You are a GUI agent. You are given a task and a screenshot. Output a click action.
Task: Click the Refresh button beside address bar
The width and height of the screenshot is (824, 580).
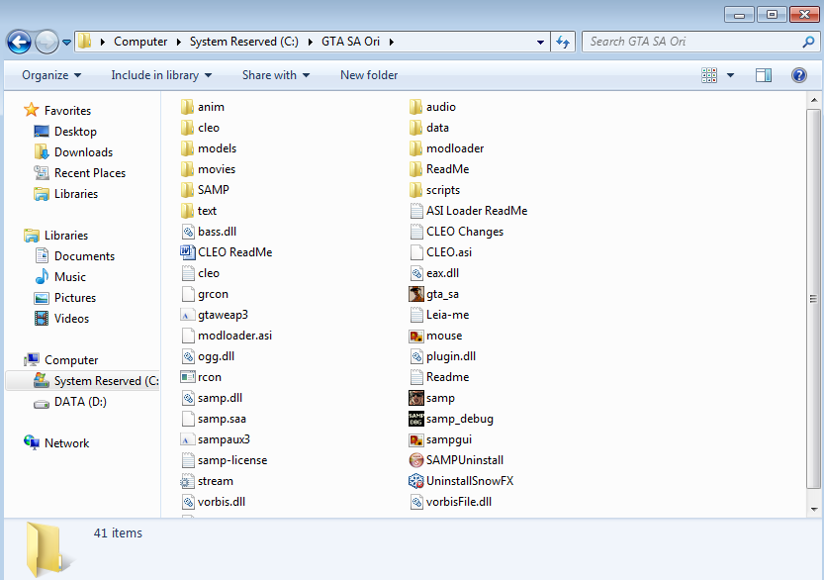[563, 42]
